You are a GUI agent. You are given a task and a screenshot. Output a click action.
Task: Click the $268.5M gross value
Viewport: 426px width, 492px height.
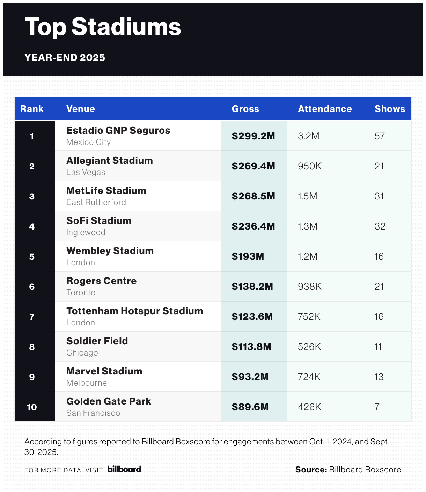pyautogui.click(x=253, y=196)
